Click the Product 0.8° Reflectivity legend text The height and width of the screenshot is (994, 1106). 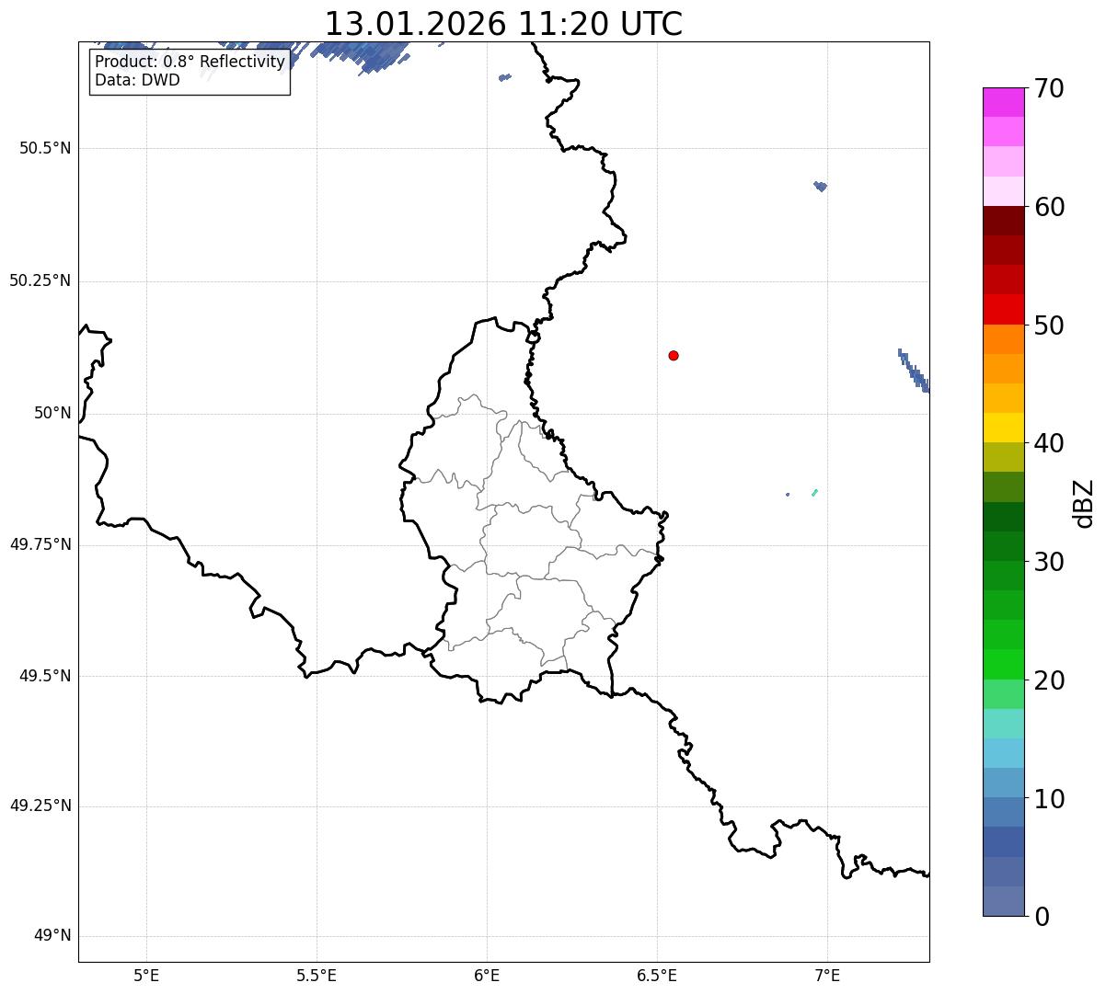tap(190, 62)
